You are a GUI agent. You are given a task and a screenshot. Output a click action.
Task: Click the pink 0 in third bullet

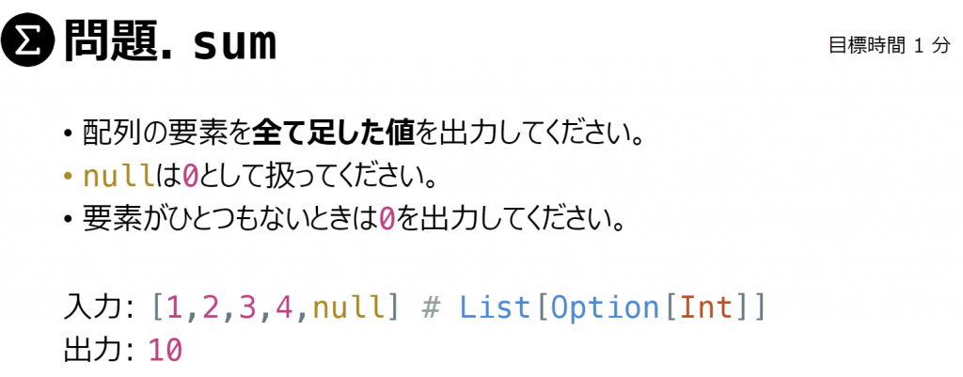[387, 219]
